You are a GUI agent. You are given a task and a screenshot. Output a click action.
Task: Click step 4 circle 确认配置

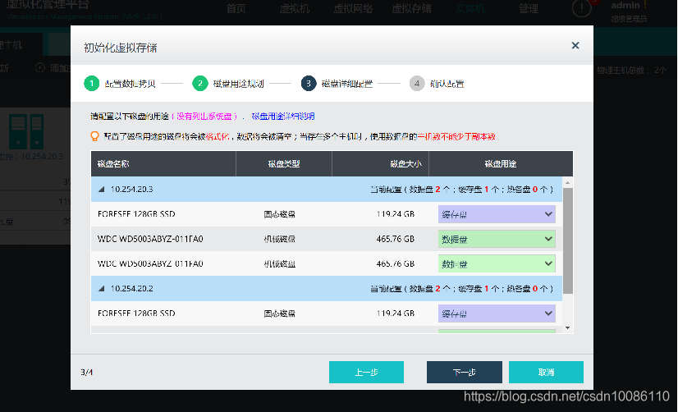coord(417,84)
